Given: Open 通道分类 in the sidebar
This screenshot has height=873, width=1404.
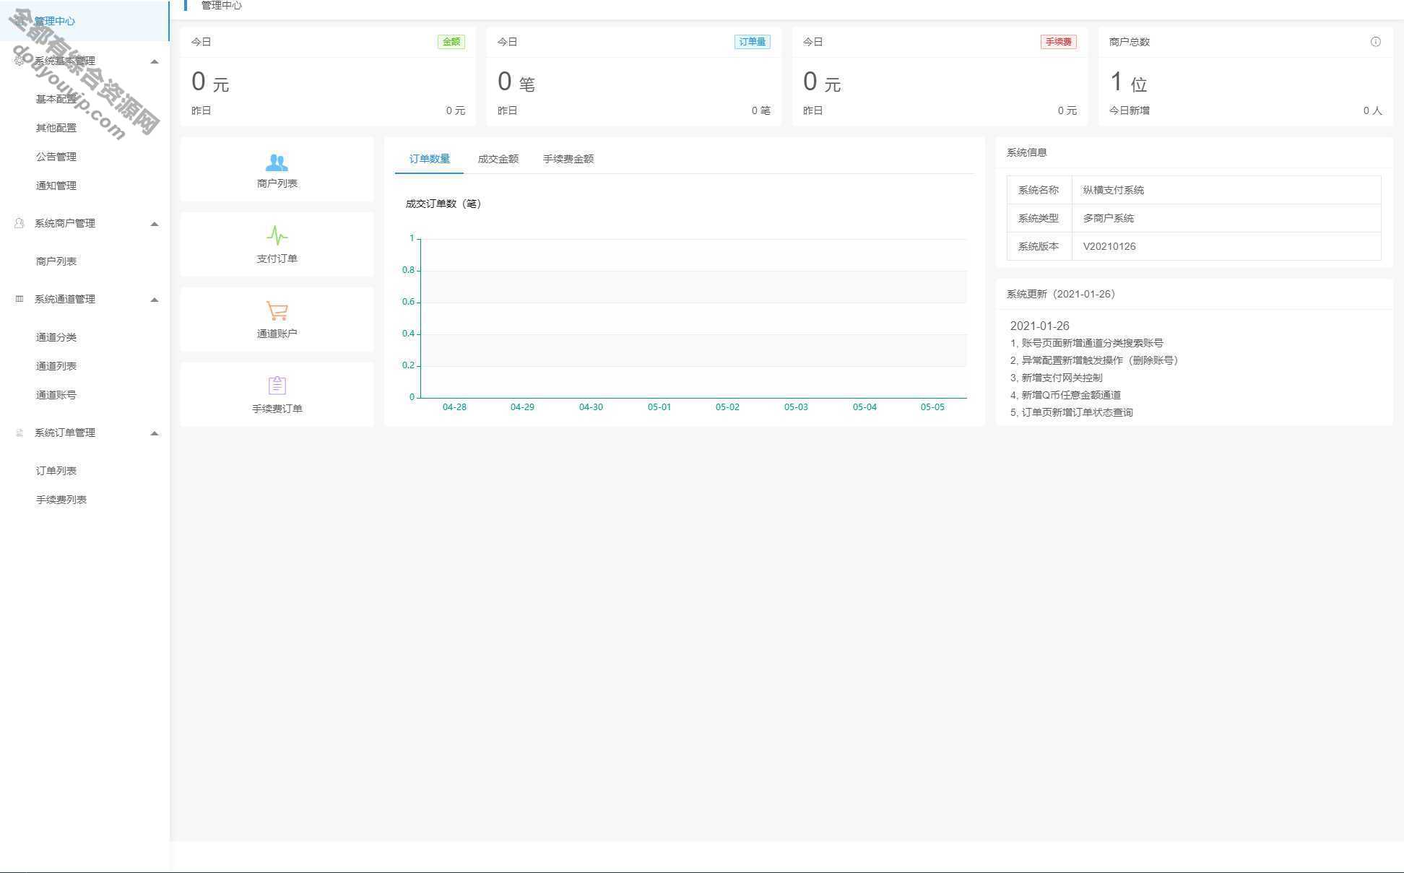Looking at the screenshot, I should point(56,337).
